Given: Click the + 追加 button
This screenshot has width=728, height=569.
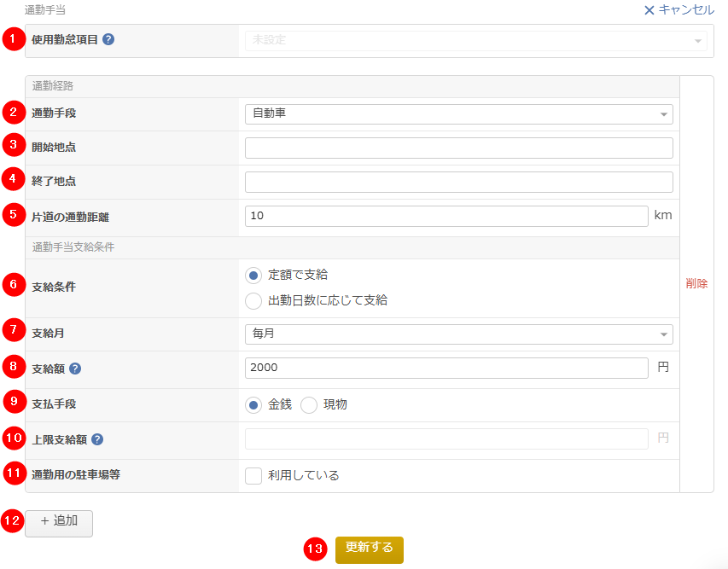Looking at the screenshot, I should (59, 522).
